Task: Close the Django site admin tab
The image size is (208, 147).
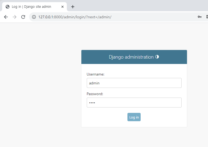Action: [63, 7]
